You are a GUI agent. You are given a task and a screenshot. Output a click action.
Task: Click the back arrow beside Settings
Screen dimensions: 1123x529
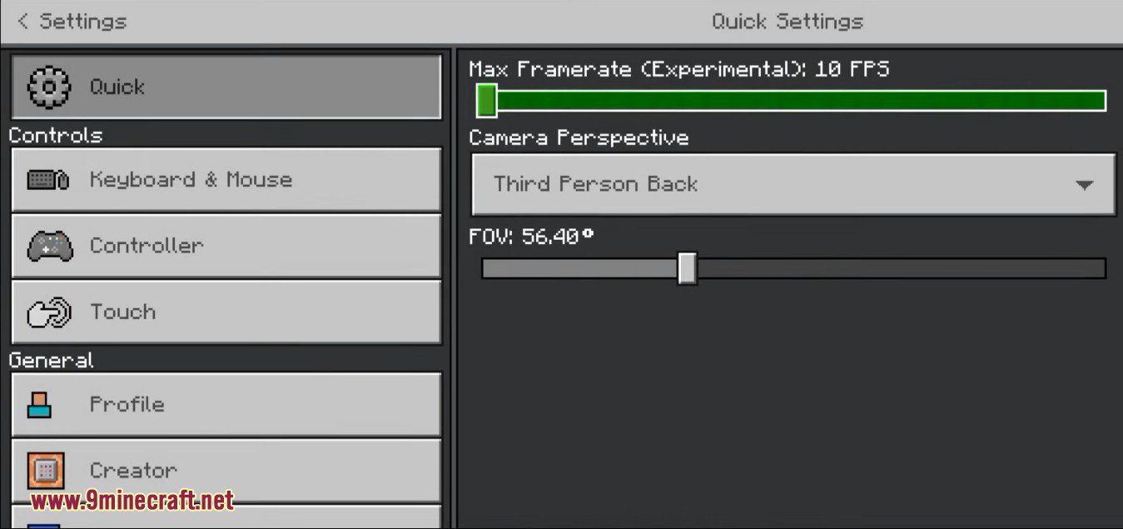(22, 21)
